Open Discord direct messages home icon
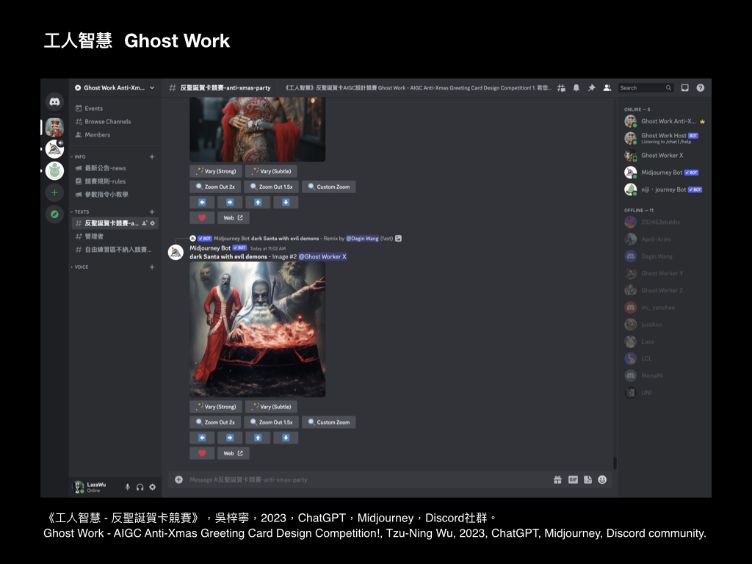 pos(54,101)
